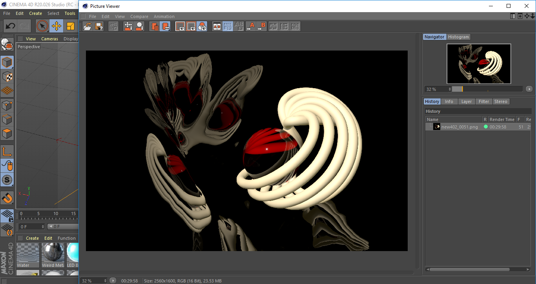Viewport: 536px width, 284px height.
Task: Toggle Enable Snap magnet icon
Action: tap(7, 198)
